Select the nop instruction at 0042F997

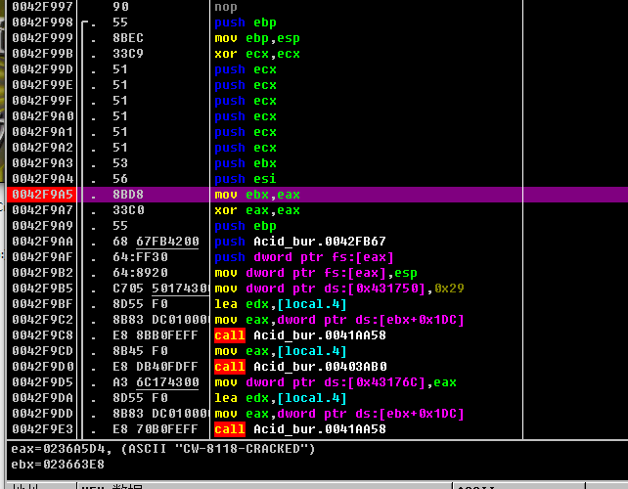click(x=224, y=6)
